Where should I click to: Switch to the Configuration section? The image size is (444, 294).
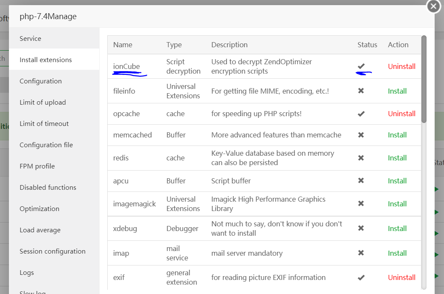40,81
